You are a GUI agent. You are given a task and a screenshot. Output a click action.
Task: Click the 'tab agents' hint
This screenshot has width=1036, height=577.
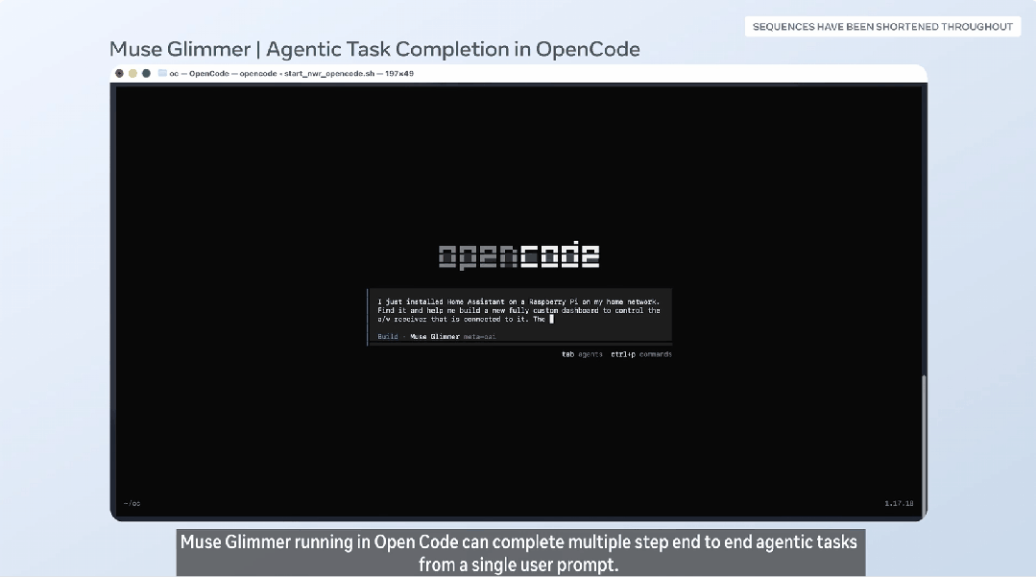pos(582,354)
